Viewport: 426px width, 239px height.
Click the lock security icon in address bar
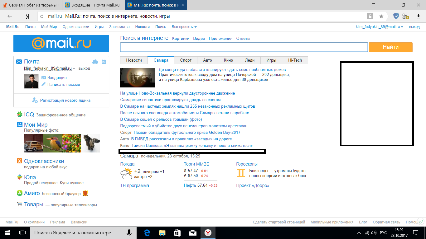(x=370, y=16)
